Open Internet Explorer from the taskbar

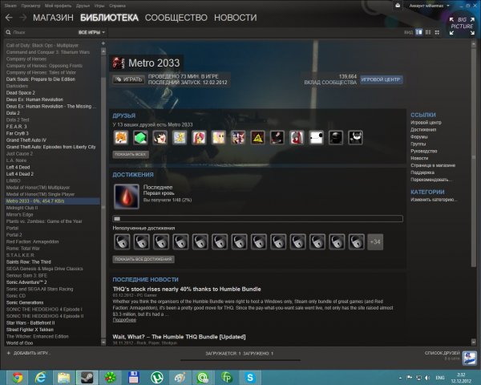pyautogui.click(x=40, y=377)
